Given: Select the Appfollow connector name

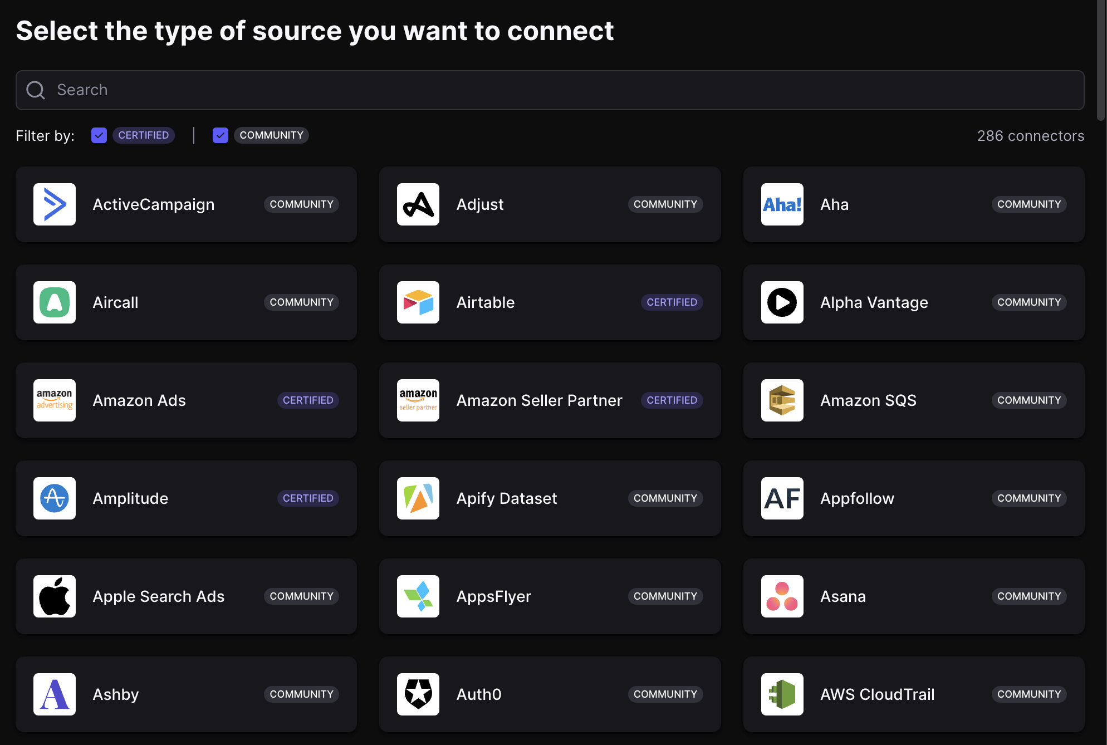Looking at the screenshot, I should tap(857, 498).
